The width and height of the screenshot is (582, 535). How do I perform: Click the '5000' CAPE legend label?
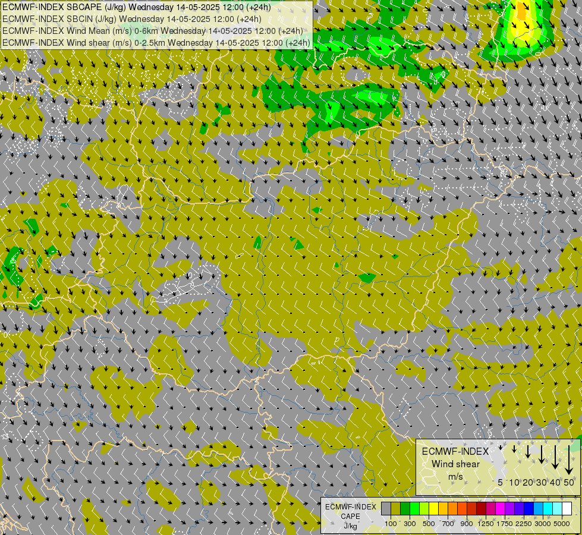coord(562,524)
